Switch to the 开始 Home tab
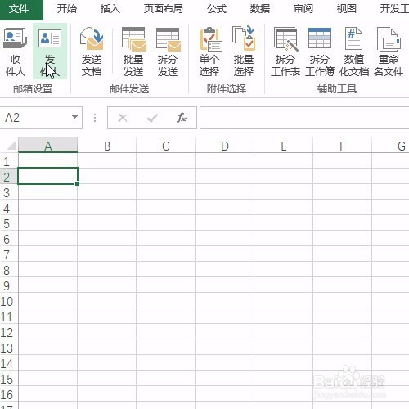This screenshot has width=409, height=409. point(67,9)
